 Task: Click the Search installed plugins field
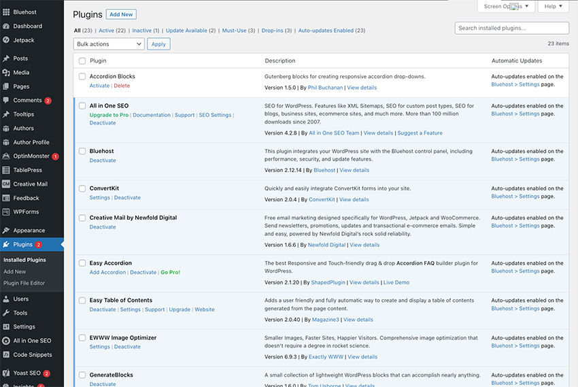(x=511, y=28)
